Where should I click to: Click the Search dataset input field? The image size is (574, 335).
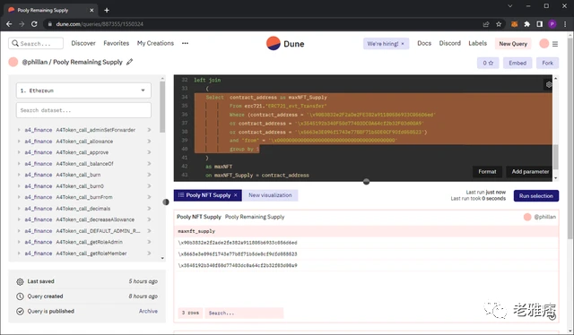83,110
